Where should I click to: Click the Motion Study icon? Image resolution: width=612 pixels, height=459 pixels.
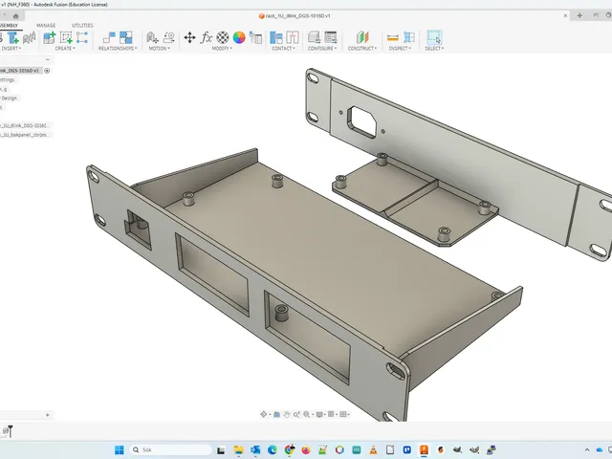coord(168,38)
